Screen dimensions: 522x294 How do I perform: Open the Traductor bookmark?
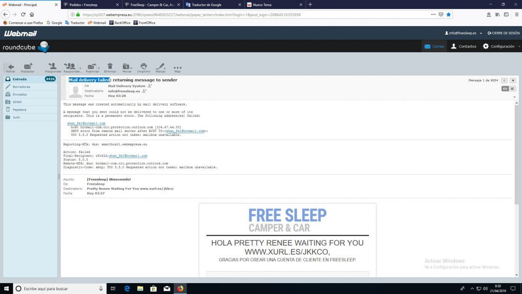(x=75, y=23)
